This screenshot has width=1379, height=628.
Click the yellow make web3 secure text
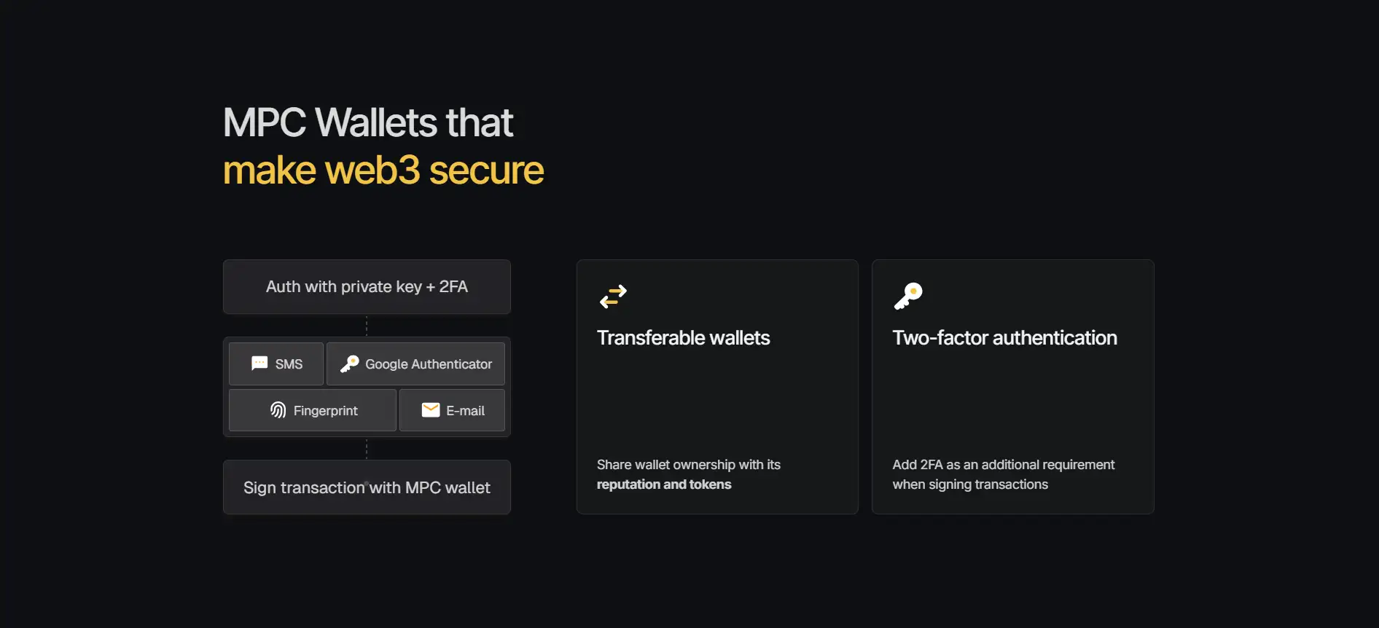pyautogui.click(x=383, y=170)
